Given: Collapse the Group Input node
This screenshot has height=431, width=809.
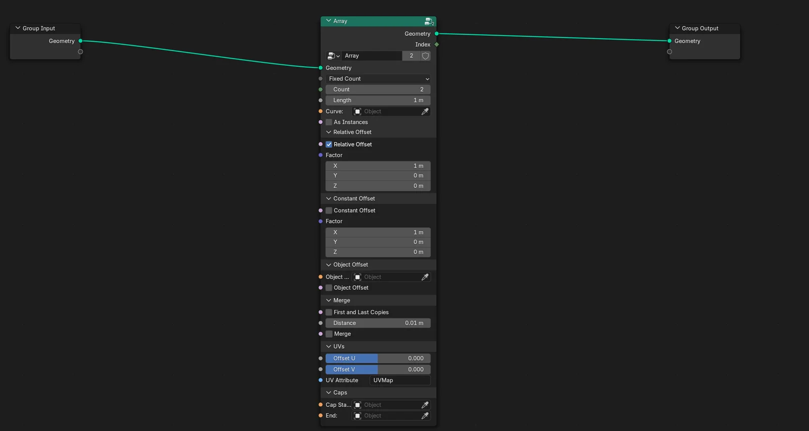Looking at the screenshot, I should pos(18,28).
